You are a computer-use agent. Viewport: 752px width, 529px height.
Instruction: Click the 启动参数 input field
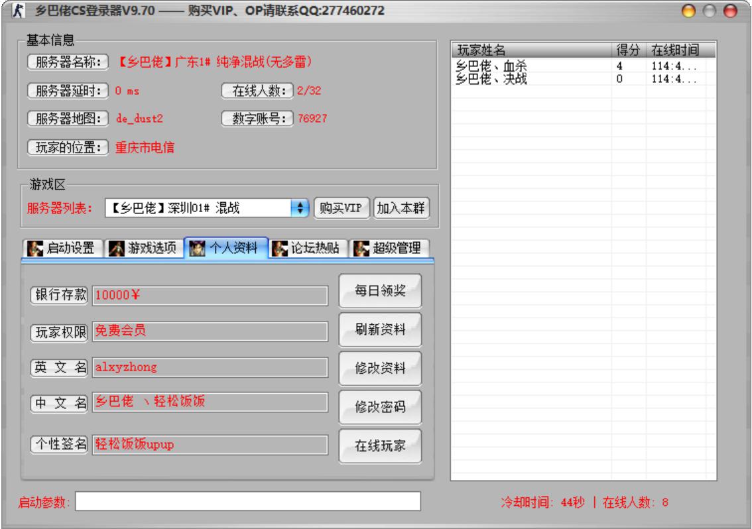pos(248,502)
